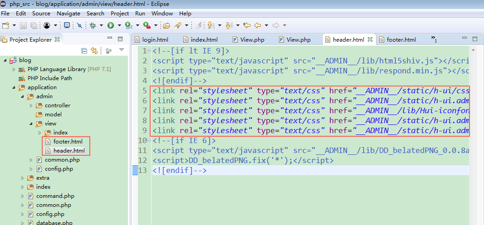This screenshot has height=225, width=484.
Task: Click the green Run icon
Action: coord(111,26)
